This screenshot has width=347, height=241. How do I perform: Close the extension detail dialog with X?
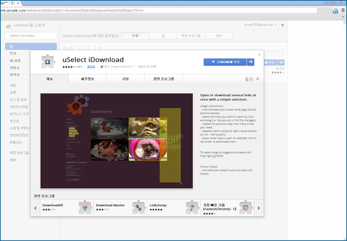pyautogui.click(x=259, y=55)
